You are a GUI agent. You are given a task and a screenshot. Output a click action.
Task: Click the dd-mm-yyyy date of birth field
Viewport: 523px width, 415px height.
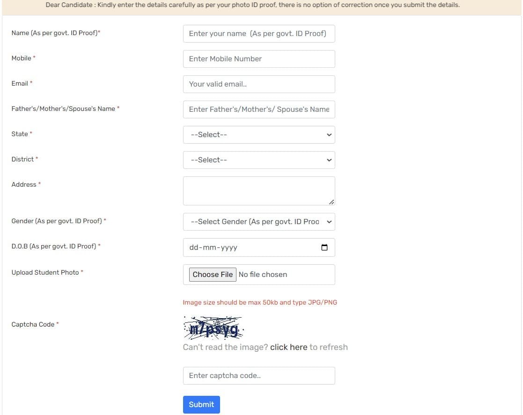[248, 248]
